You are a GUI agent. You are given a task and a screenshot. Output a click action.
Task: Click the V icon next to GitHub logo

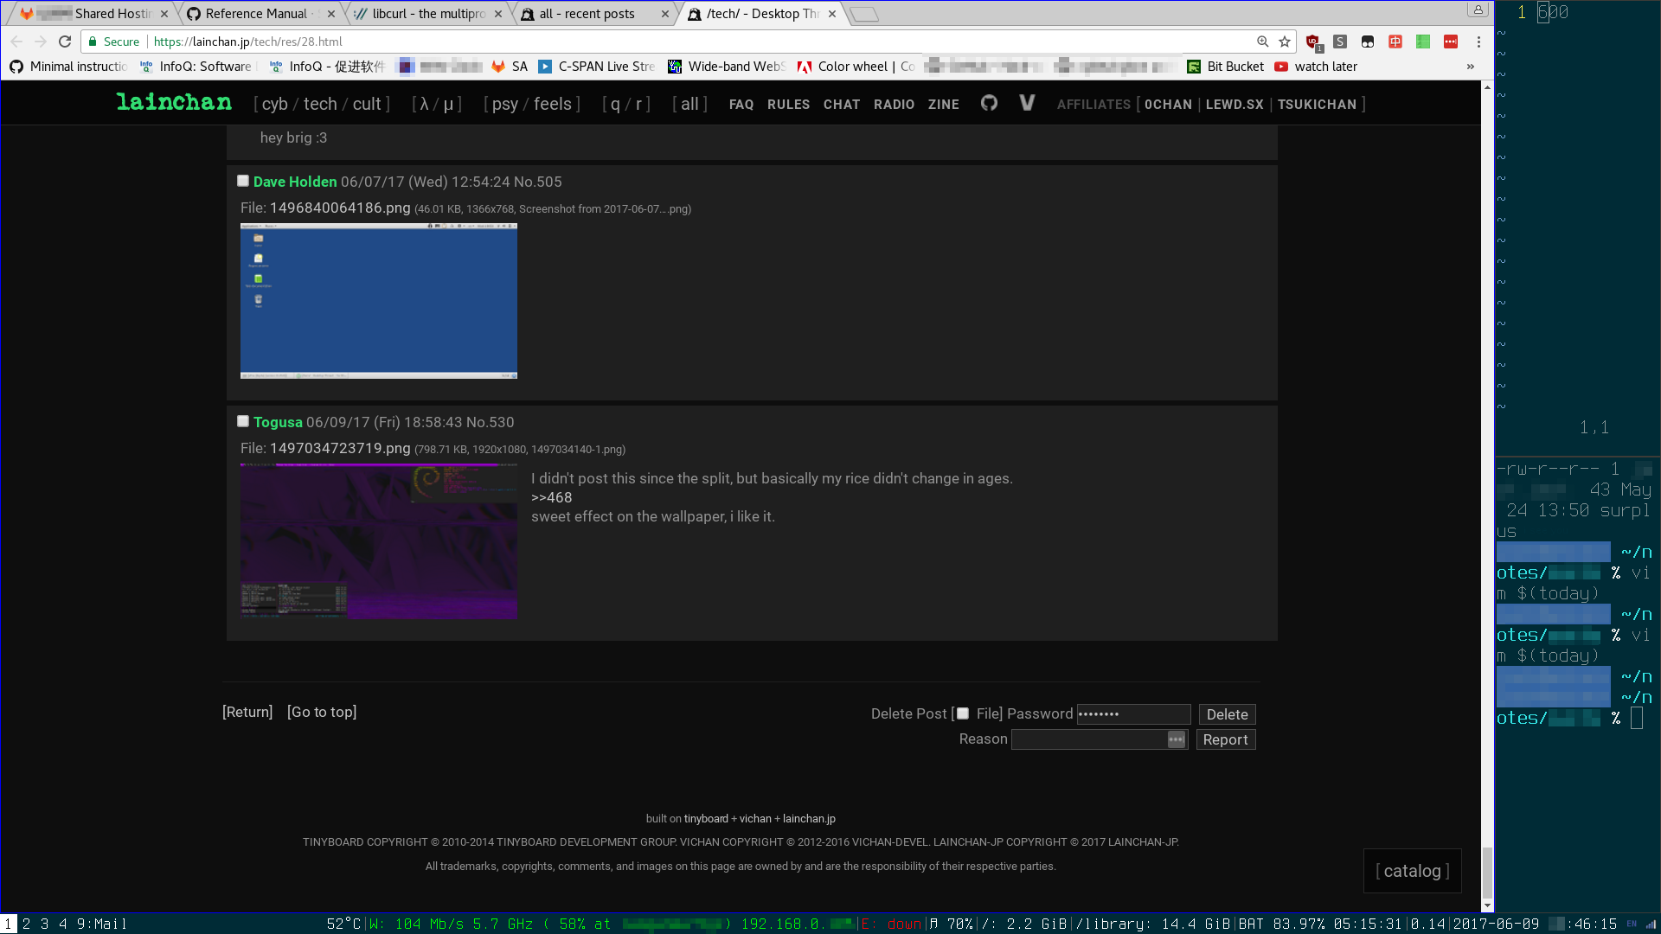point(1027,104)
